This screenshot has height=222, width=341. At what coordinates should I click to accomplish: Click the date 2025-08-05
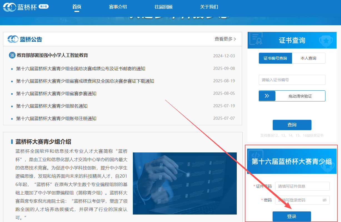(x=224, y=93)
